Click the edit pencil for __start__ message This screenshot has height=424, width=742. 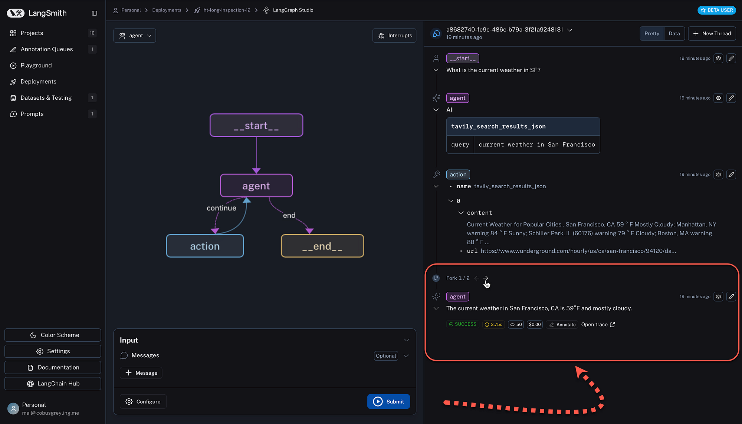731,58
